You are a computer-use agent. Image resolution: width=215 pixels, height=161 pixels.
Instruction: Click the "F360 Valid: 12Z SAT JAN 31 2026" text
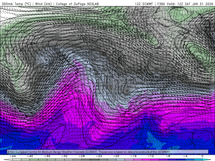pos(185,4)
